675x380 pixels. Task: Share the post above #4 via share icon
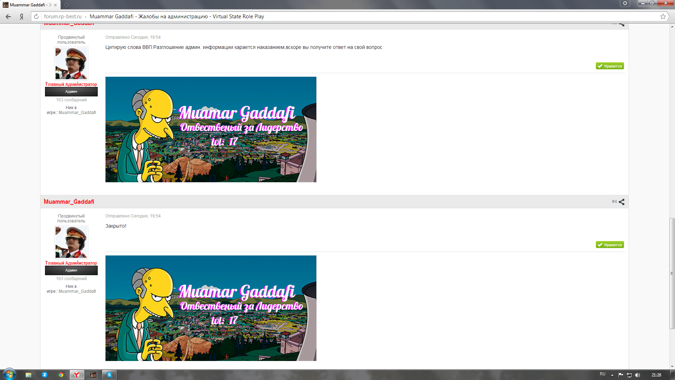point(622,24)
